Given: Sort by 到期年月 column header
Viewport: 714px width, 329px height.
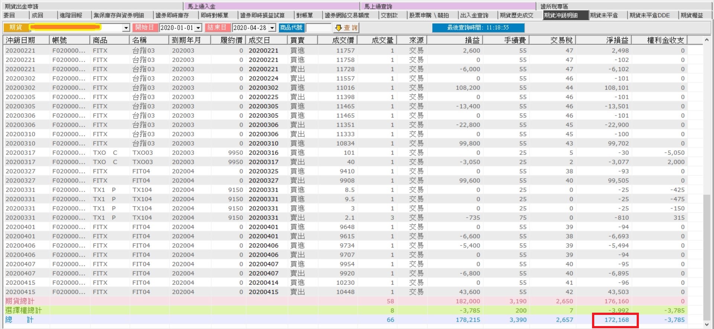Looking at the screenshot, I should (190, 40).
